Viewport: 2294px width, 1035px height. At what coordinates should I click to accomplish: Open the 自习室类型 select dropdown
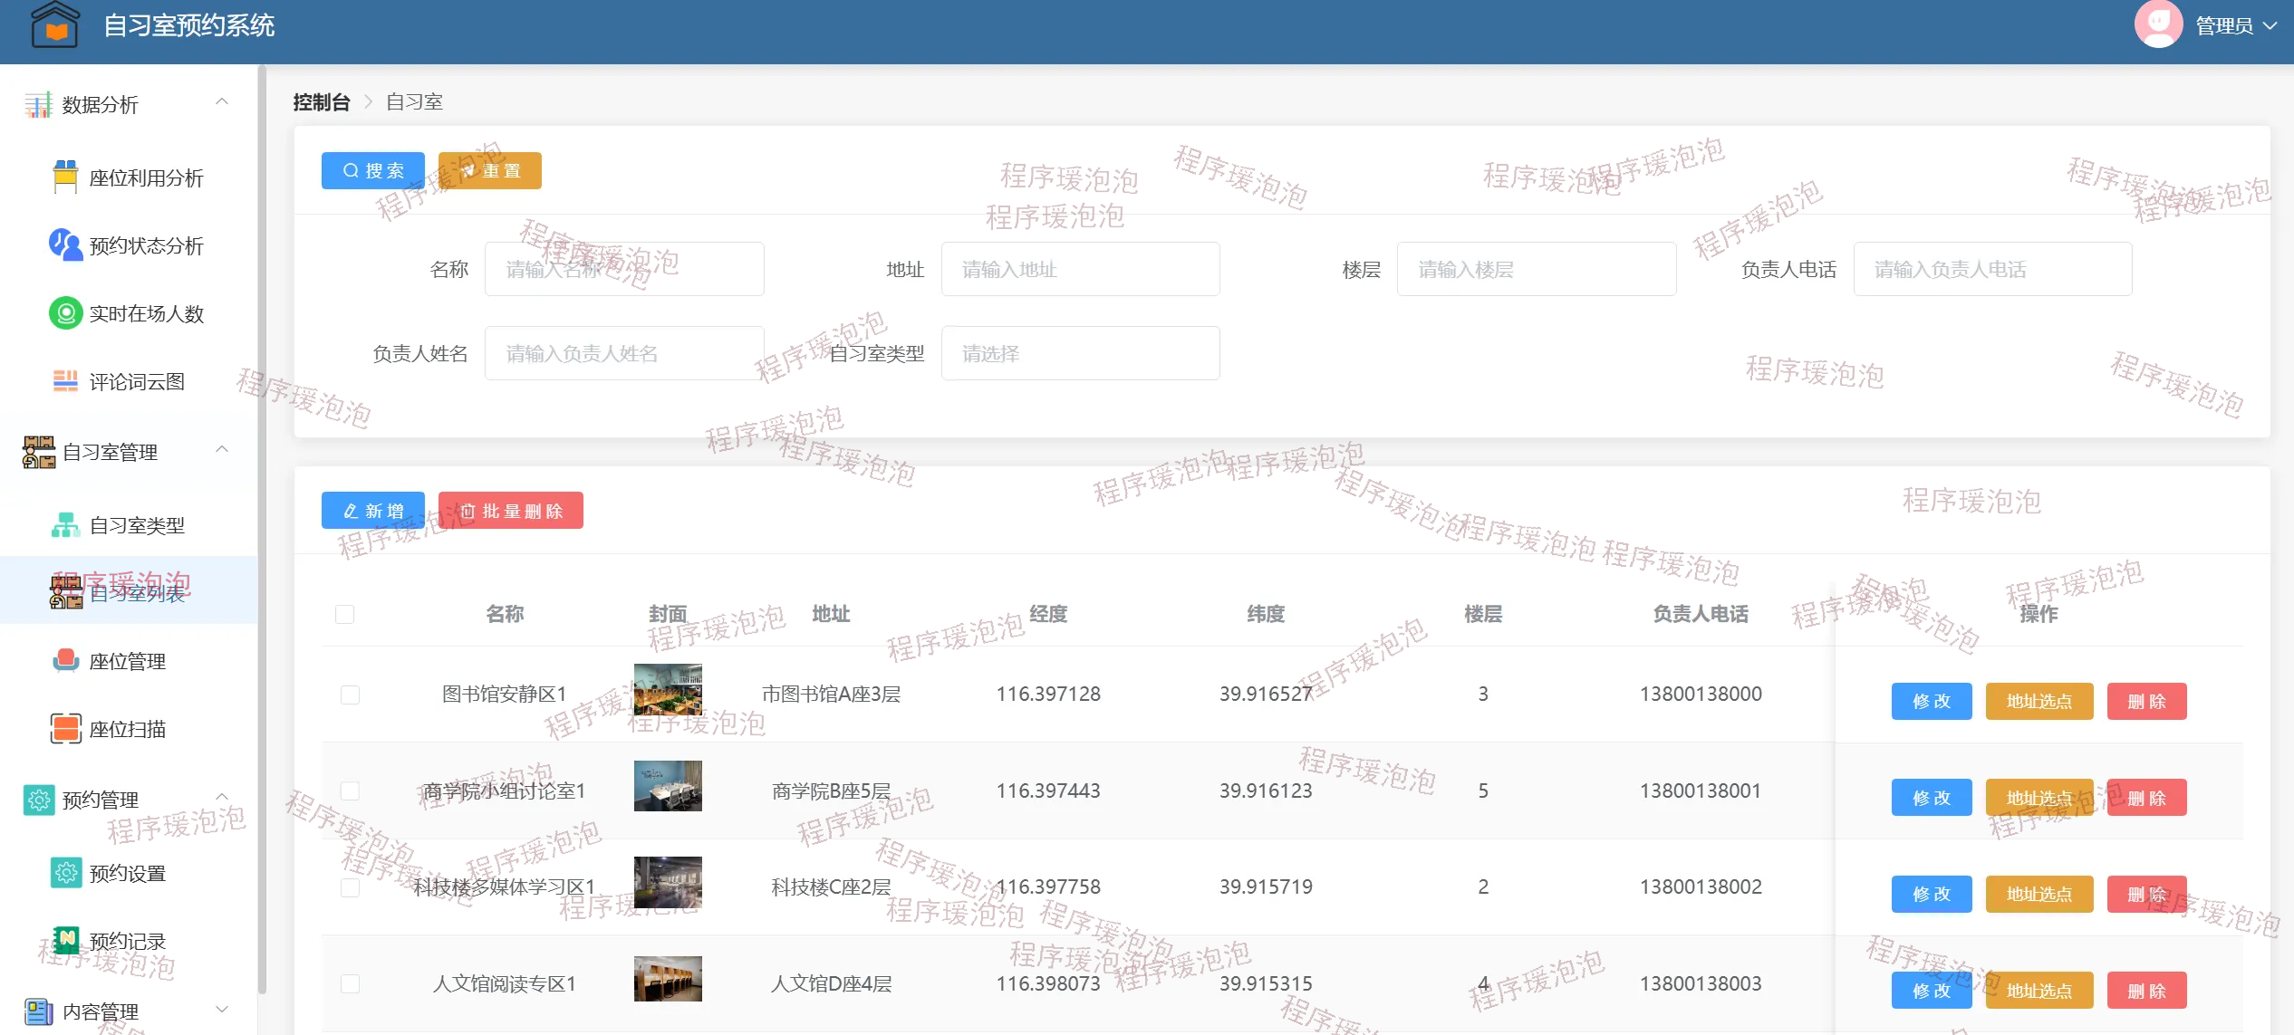(x=1080, y=353)
